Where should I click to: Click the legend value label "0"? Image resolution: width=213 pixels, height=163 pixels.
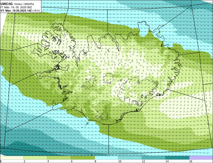[x=1, y=161]
